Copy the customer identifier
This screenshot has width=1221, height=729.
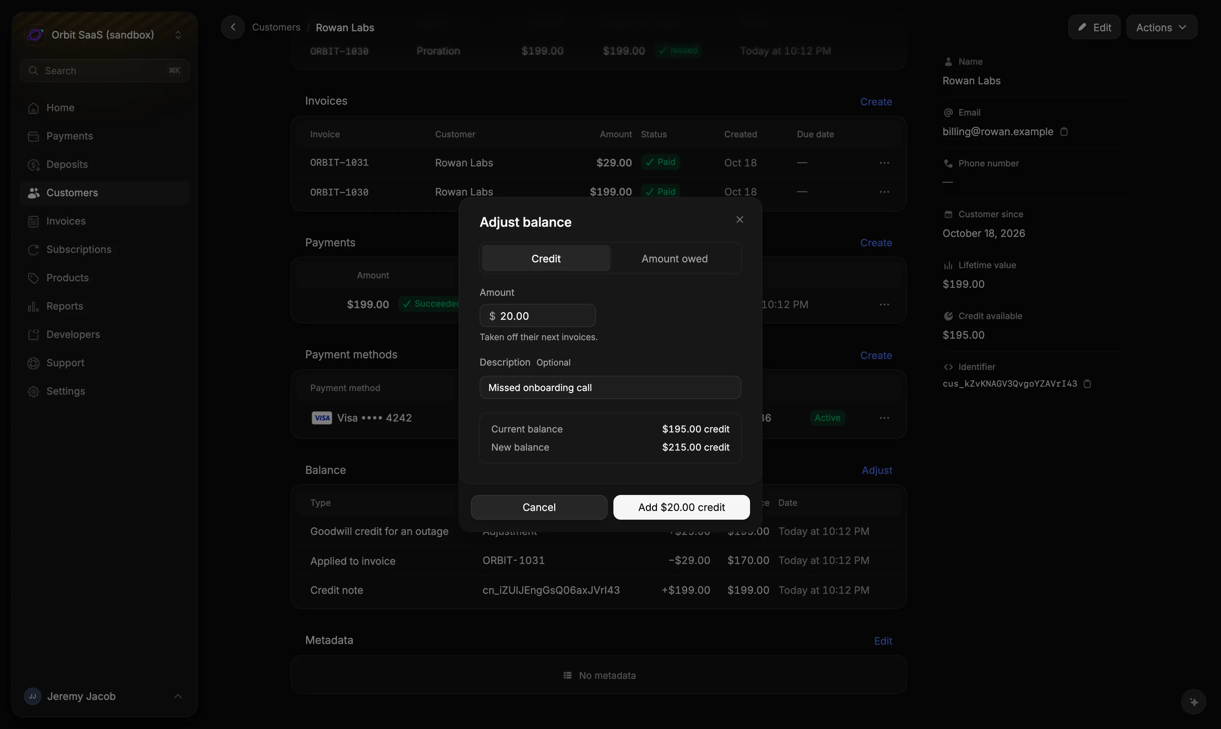coord(1087,384)
